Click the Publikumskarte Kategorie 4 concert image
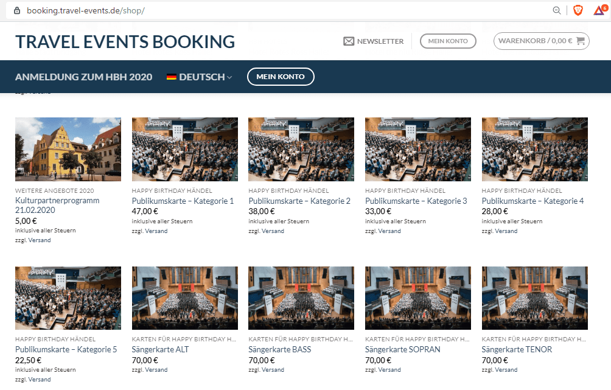 (x=534, y=149)
